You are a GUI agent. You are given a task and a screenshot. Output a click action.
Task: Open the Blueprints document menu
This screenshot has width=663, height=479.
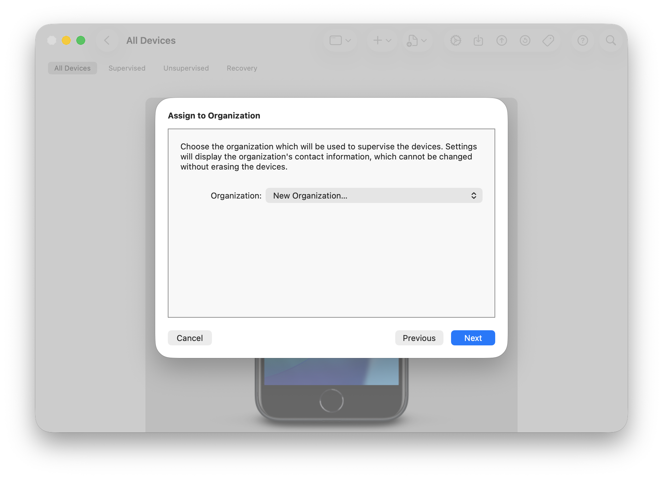[x=417, y=40]
